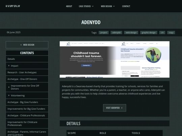Click the CONTENTS sidebar heading
Screen dimensions: 182x136
(27, 53)
